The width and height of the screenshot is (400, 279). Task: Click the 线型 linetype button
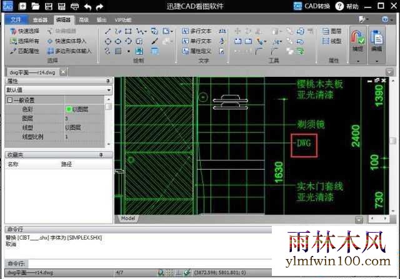(332, 41)
